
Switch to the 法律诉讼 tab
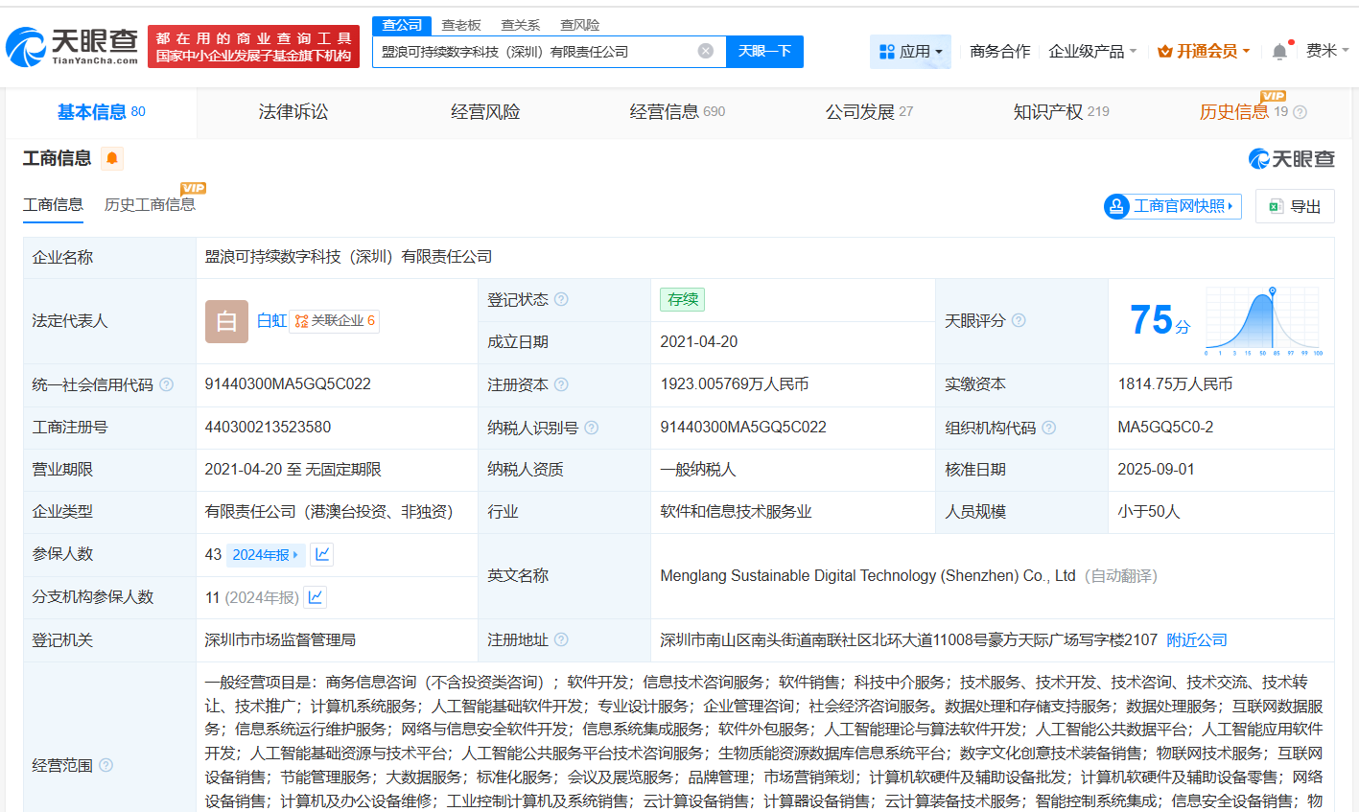[293, 112]
